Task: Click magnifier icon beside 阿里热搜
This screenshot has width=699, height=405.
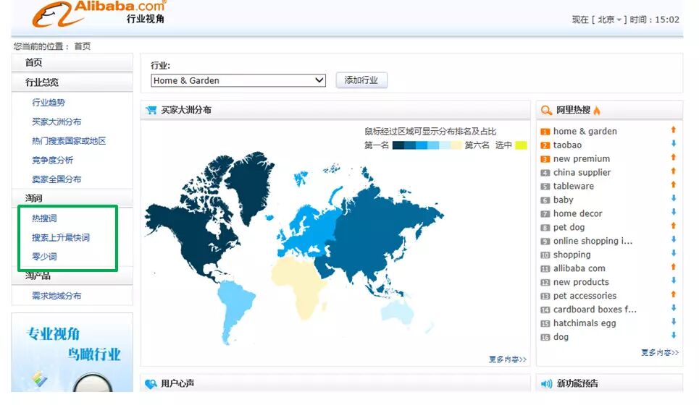Action: click(546, 110)
